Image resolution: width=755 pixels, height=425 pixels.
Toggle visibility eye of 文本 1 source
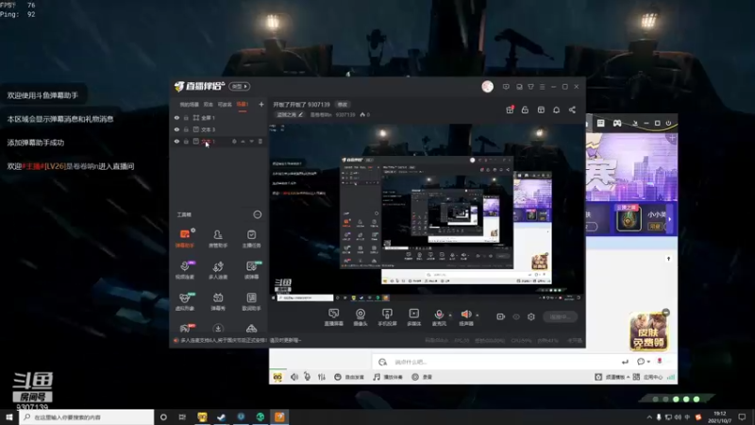[176, 142]
